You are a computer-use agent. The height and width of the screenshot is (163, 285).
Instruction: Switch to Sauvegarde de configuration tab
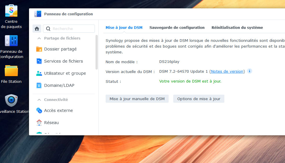[x=177, y=28]
